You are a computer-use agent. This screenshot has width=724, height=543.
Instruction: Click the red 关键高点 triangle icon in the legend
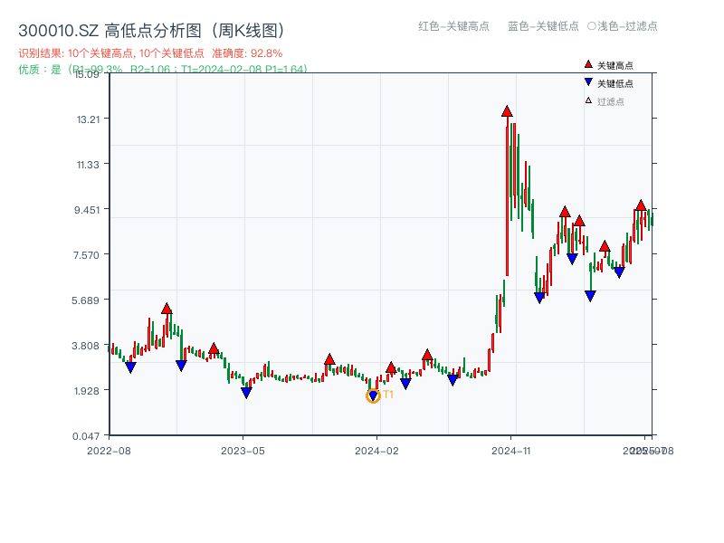pyautogui.click(x=589, y=63)
